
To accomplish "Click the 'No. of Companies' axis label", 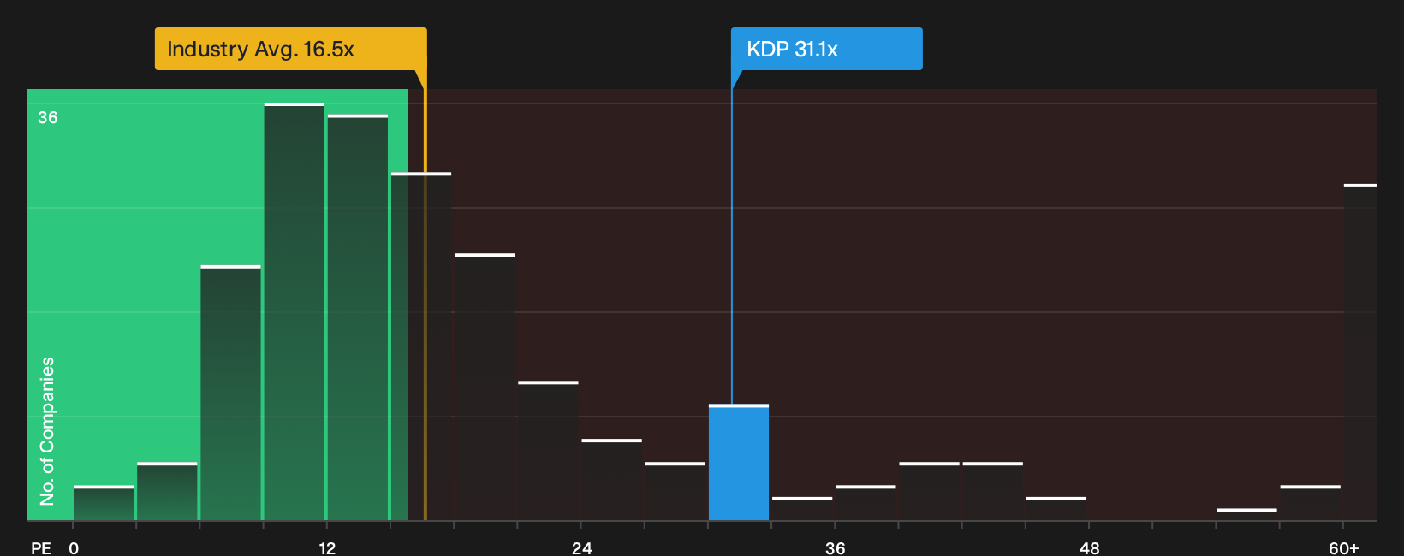I will coord(47,430).
